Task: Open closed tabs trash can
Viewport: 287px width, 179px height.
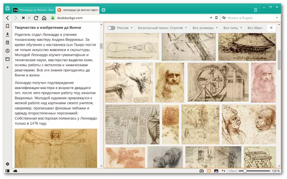Action: coord(256,10)
